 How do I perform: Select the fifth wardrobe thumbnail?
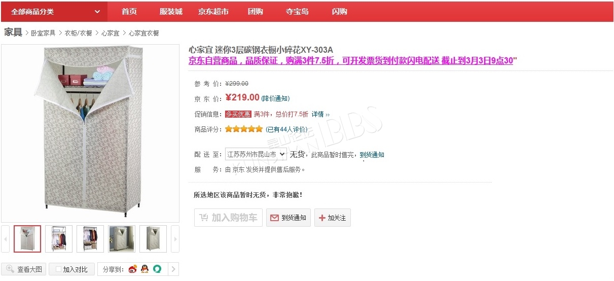153,239
